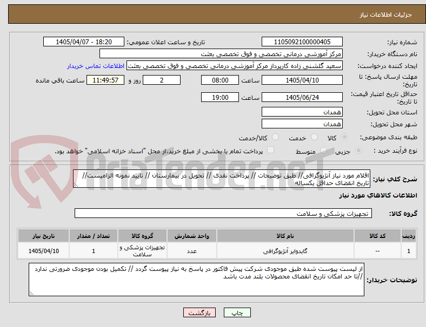Click the نام کالا column header
The image size is (426, 327).
pos(285,236)
